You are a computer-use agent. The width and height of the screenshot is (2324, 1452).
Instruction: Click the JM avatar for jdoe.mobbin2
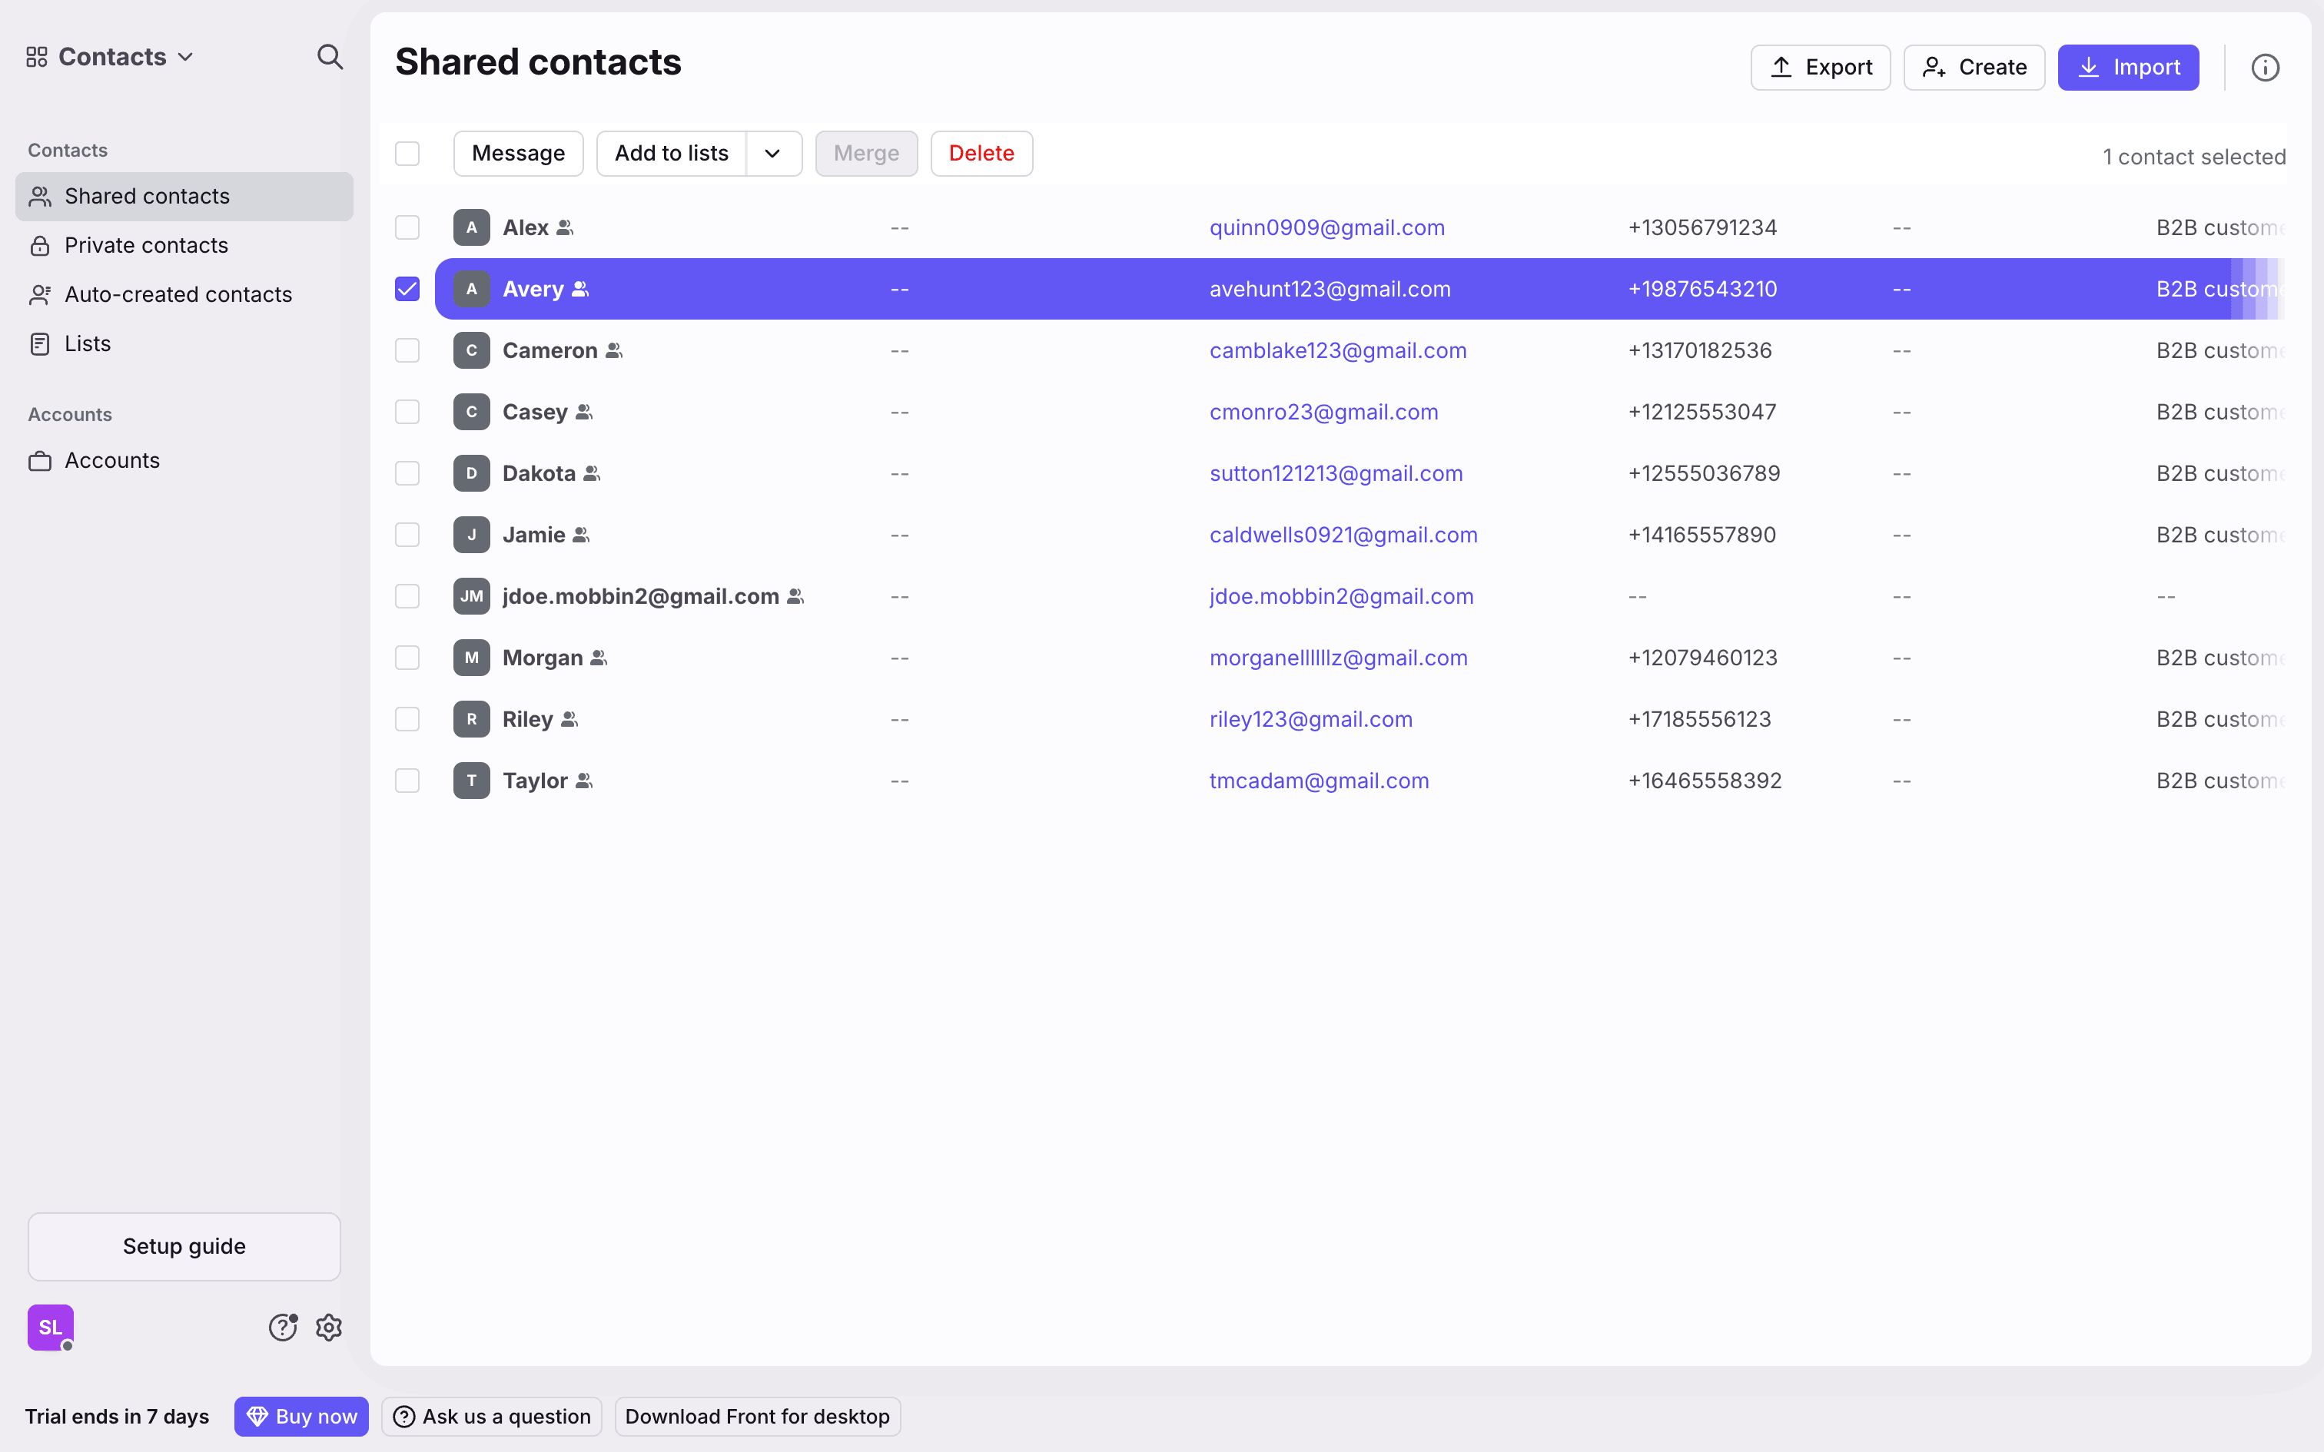click(472, 596)
